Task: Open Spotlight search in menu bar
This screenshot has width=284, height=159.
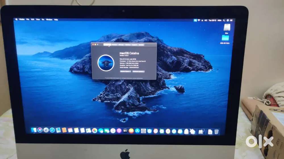Action: click(x=224, y=20)
